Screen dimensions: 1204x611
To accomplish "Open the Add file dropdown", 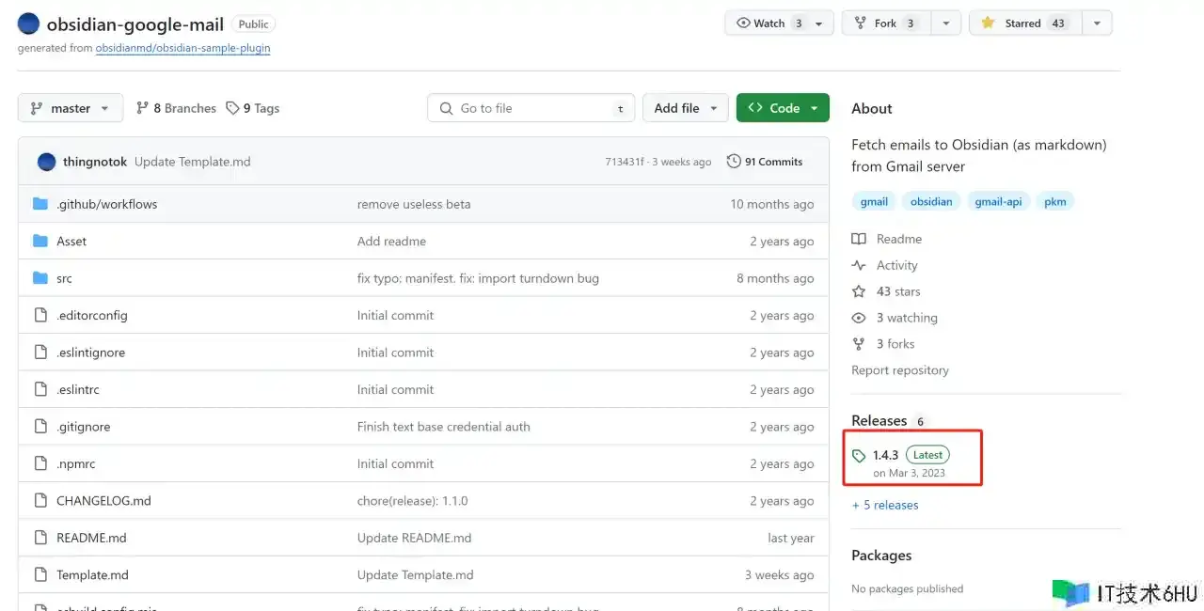I will click(686, 108).
